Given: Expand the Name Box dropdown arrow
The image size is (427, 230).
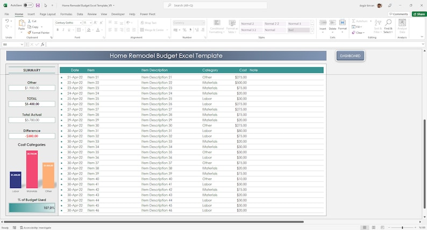Looking at the screenshot, I should click(x=22, y=44).
